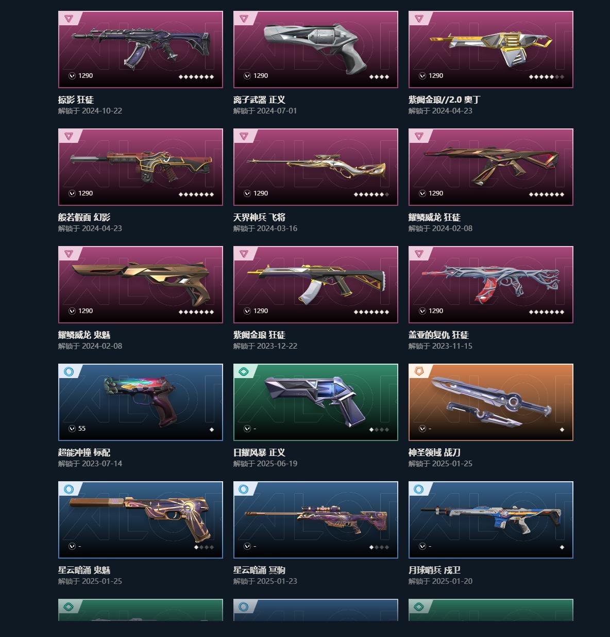This screenshot has width=610, height=637.
Task: Click the 掠影 狂徒 title text
Action: [76, 100]
